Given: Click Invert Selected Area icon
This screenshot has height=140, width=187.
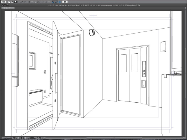Looking at the screenshot, I should coord(46,2).
